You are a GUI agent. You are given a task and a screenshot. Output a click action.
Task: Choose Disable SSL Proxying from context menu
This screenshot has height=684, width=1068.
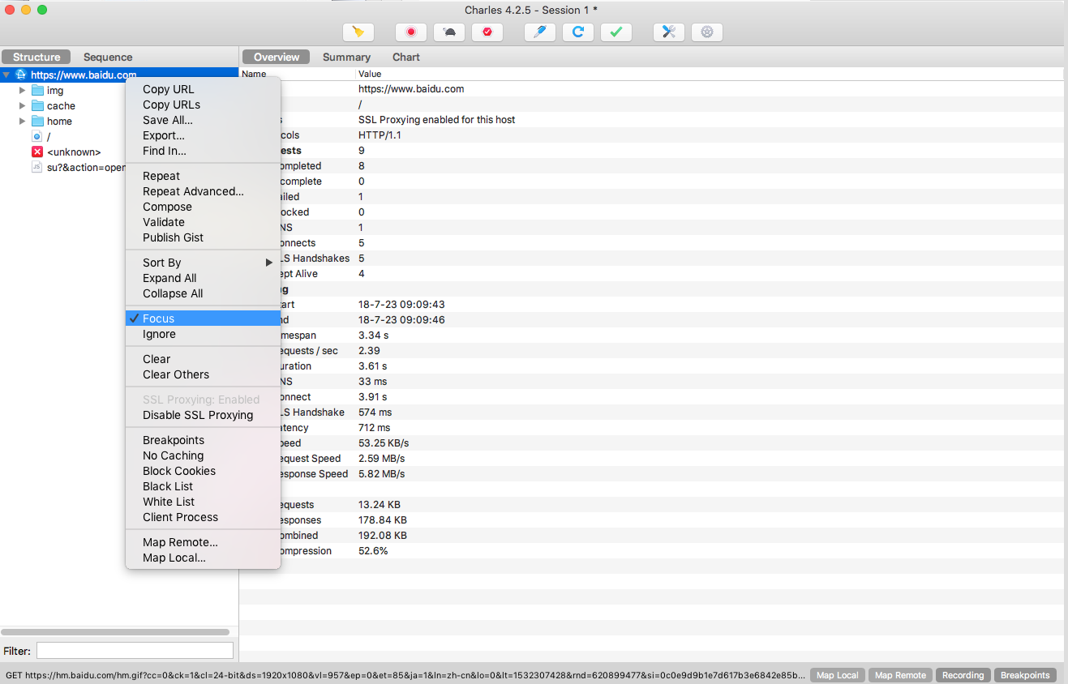[198, 415]
